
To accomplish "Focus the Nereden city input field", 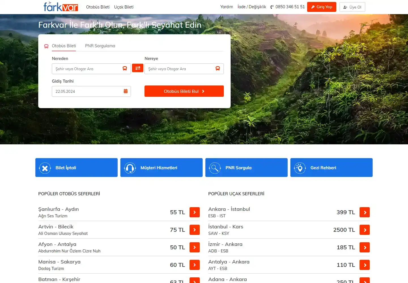I will click(x=91, y=69).
